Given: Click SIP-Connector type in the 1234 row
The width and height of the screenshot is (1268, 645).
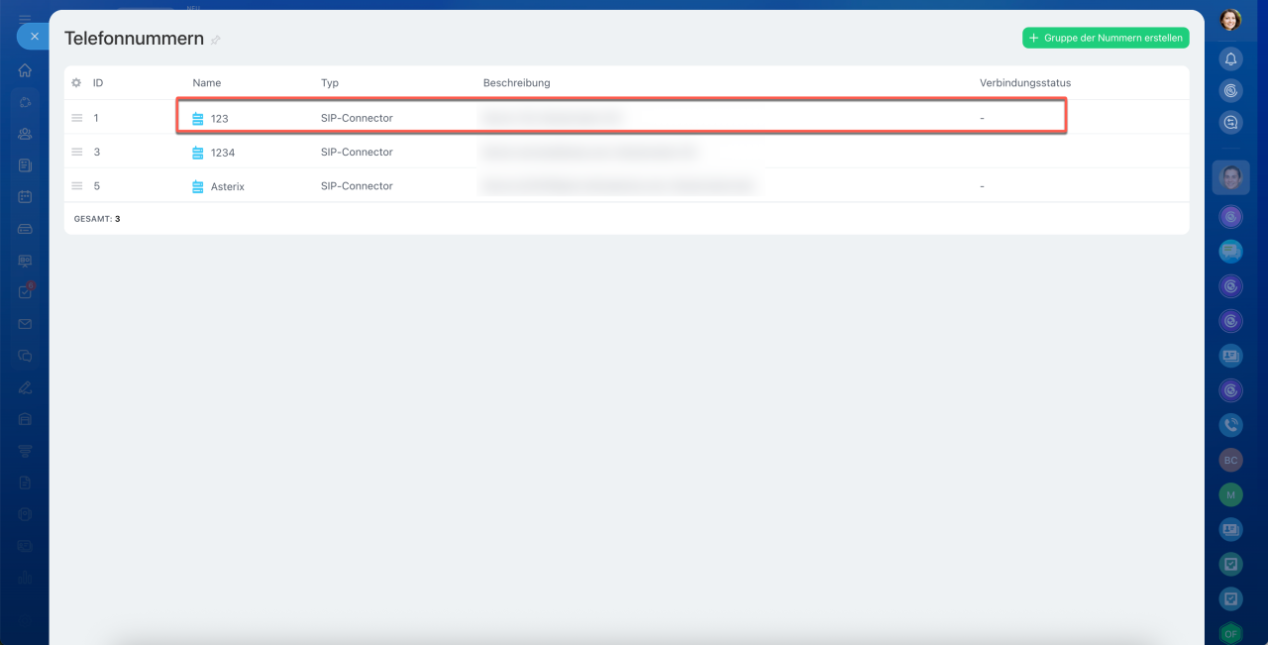Looking at the screenshot, I should [357, 152].
